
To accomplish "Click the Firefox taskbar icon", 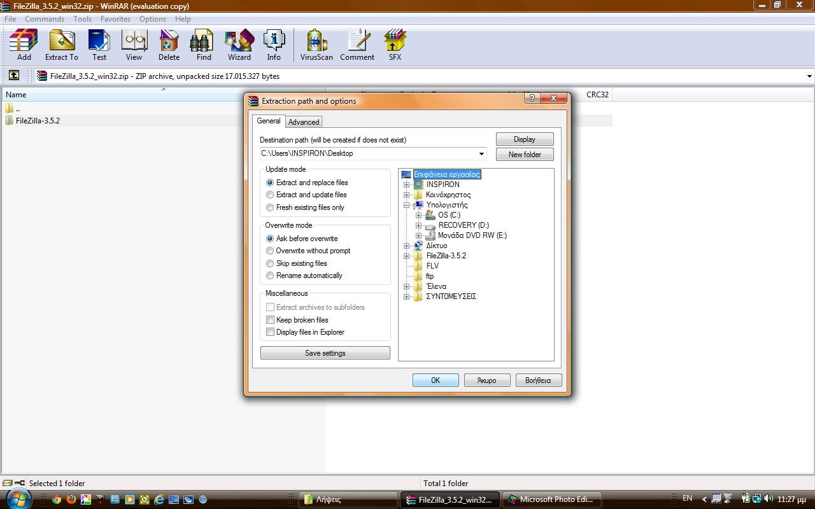I will click(x=71, y=499).
